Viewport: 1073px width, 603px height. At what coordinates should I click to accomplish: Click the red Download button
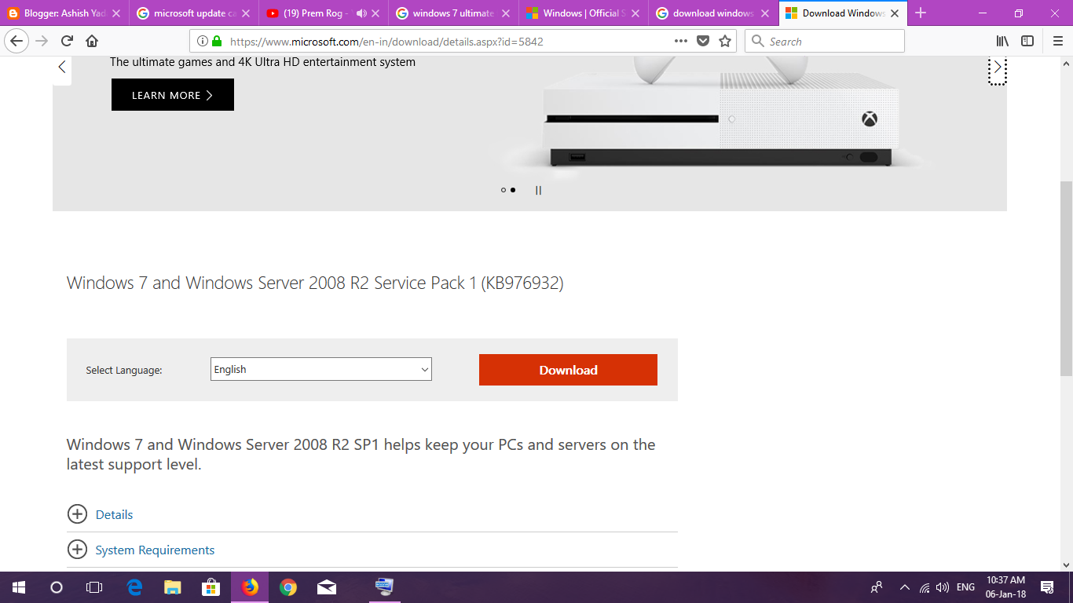(x=568, y=370)
